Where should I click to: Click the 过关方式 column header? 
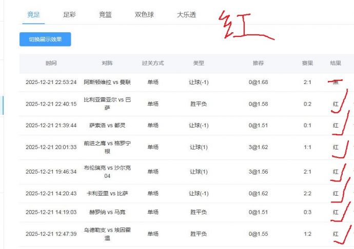tap(153, 64)
